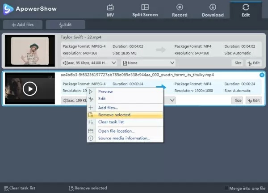This screenshot has width=268, height=193.
Task: Open Source media information... menu entry
Action: tap(125, 138)
